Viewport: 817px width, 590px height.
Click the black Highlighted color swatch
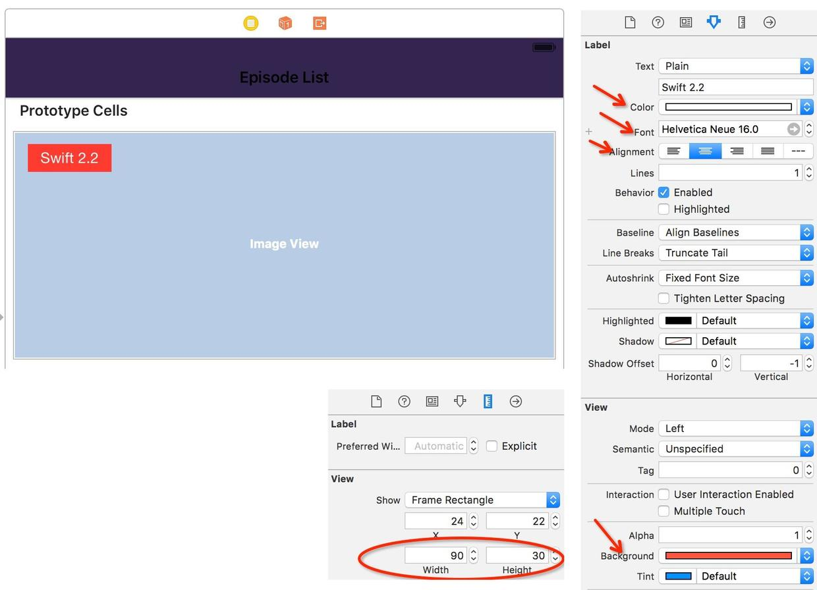point(678,321)
